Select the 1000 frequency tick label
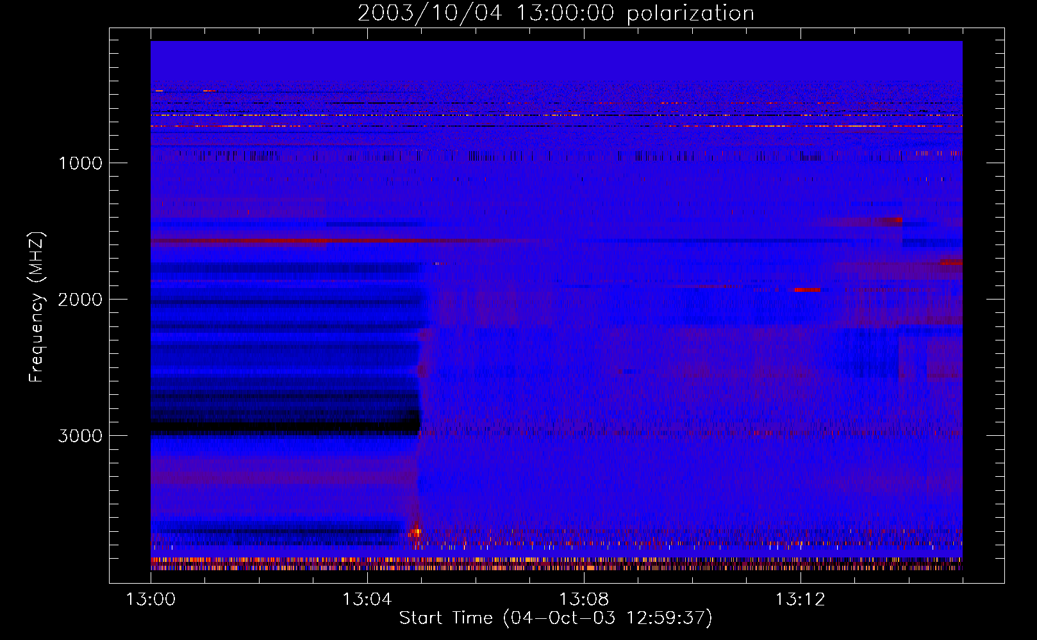 [80, 163]
